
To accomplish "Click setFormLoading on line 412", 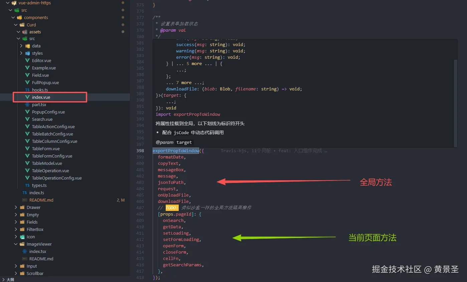I will [181, 240].
